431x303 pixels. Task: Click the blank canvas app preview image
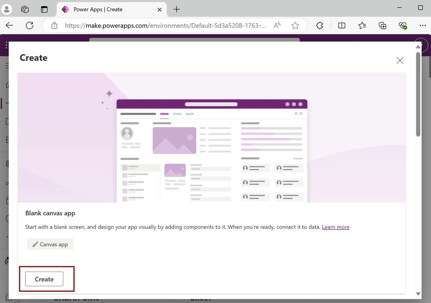(x=211, y=138)
